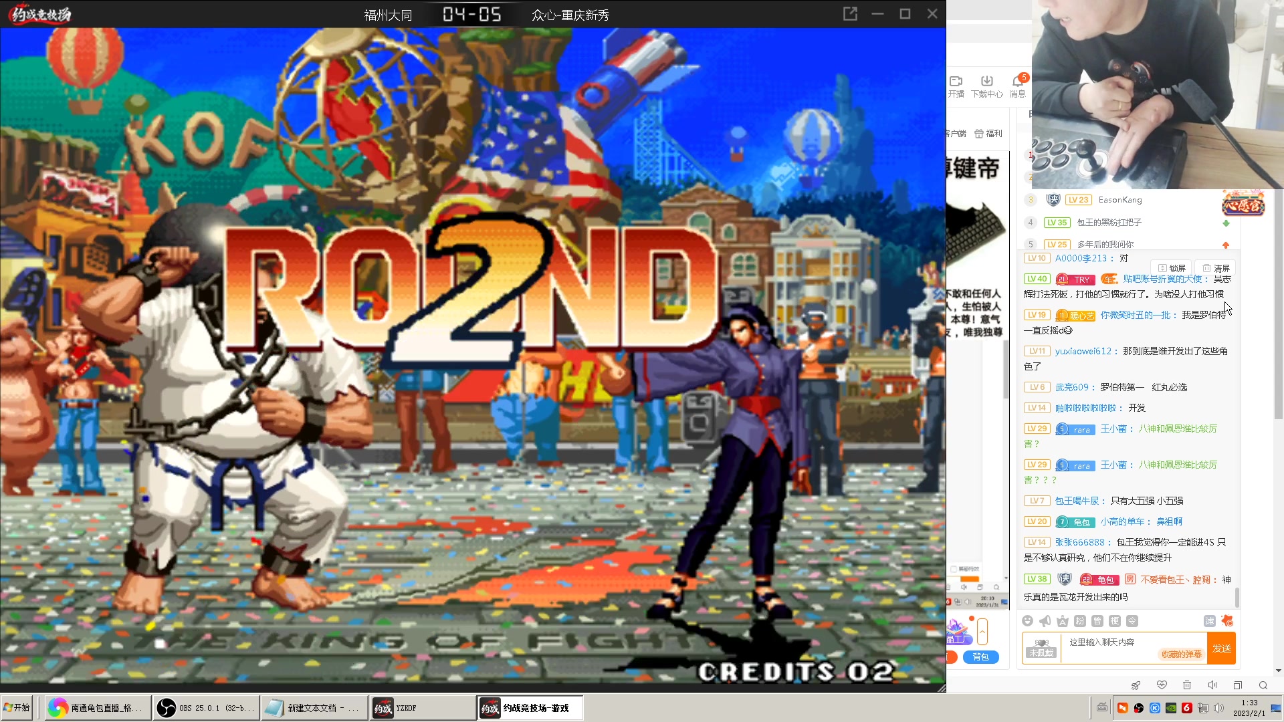
Task: Open the Windows 开始 start button
Action: tap(17, 707)
